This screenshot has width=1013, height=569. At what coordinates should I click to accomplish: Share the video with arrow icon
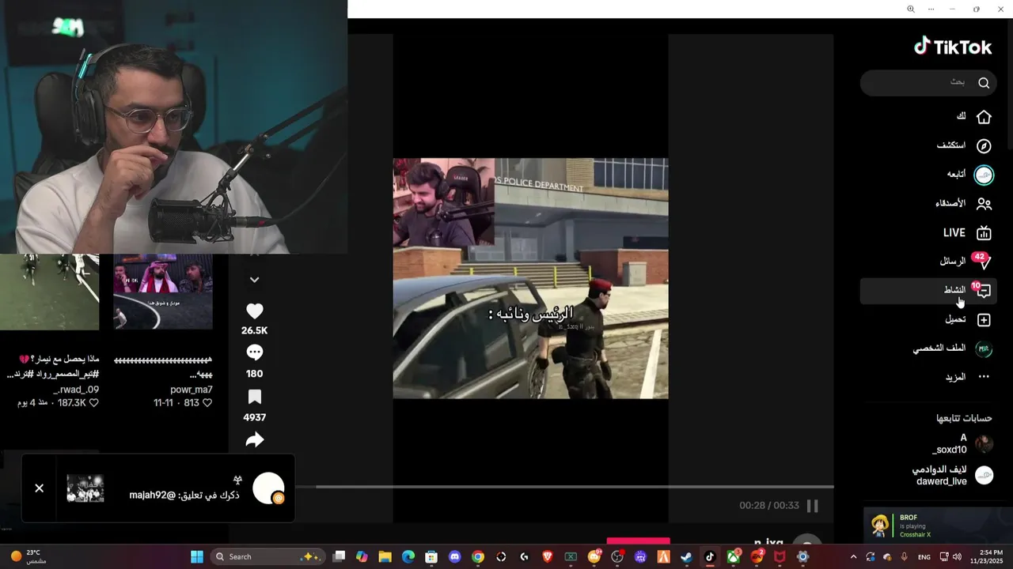[x=255, y=440]
